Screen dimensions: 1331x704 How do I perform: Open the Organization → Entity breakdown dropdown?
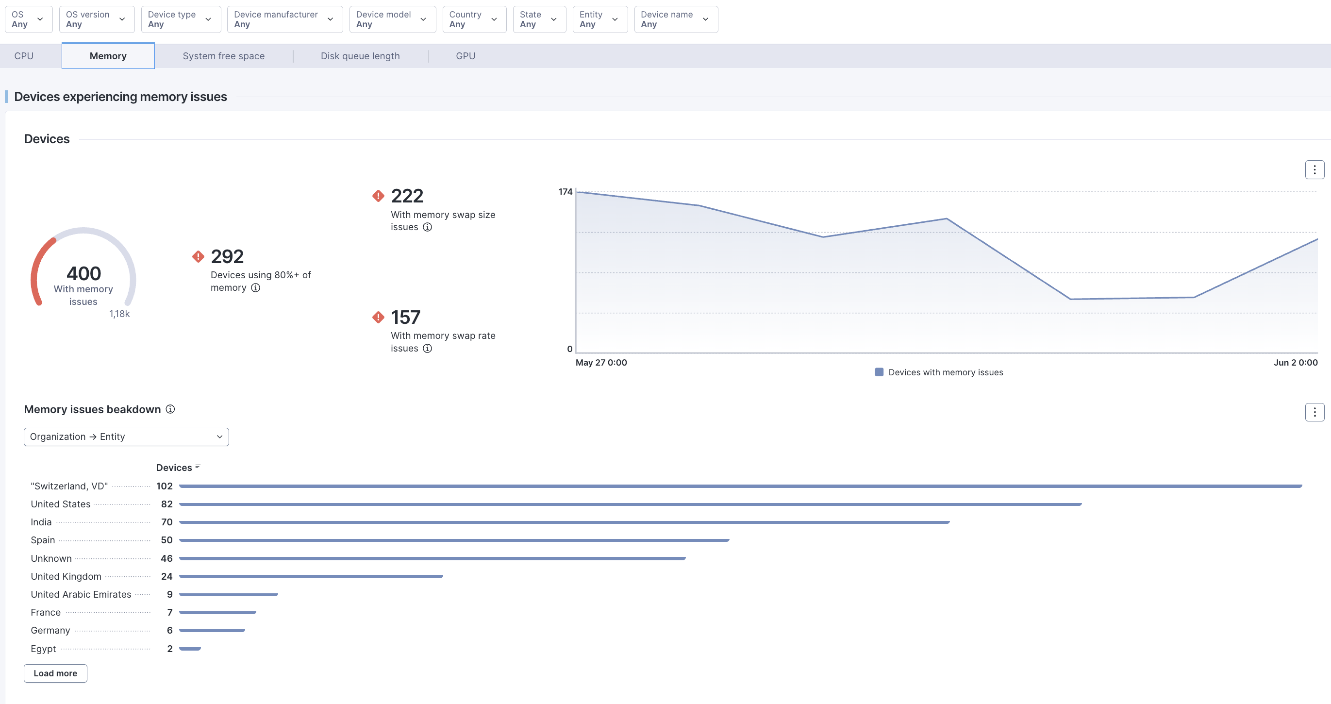pyautogui.click(x=126, y=437)
